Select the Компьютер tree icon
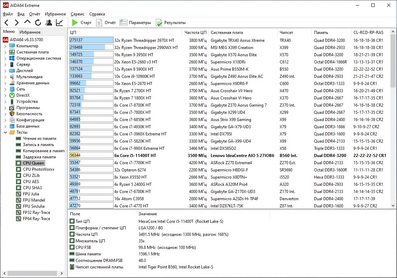 12,46
